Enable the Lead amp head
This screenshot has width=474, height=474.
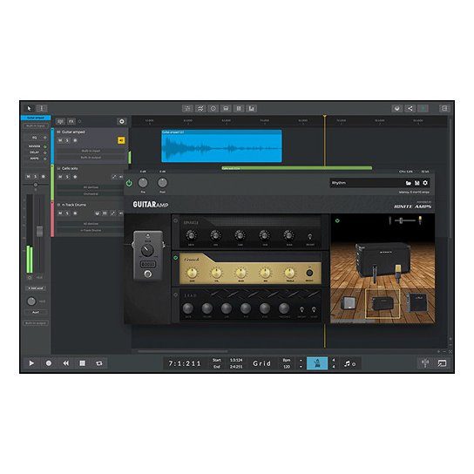175,295
